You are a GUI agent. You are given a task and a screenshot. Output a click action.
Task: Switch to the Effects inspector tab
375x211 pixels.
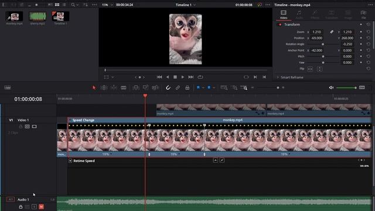click(x=315, y=14)
